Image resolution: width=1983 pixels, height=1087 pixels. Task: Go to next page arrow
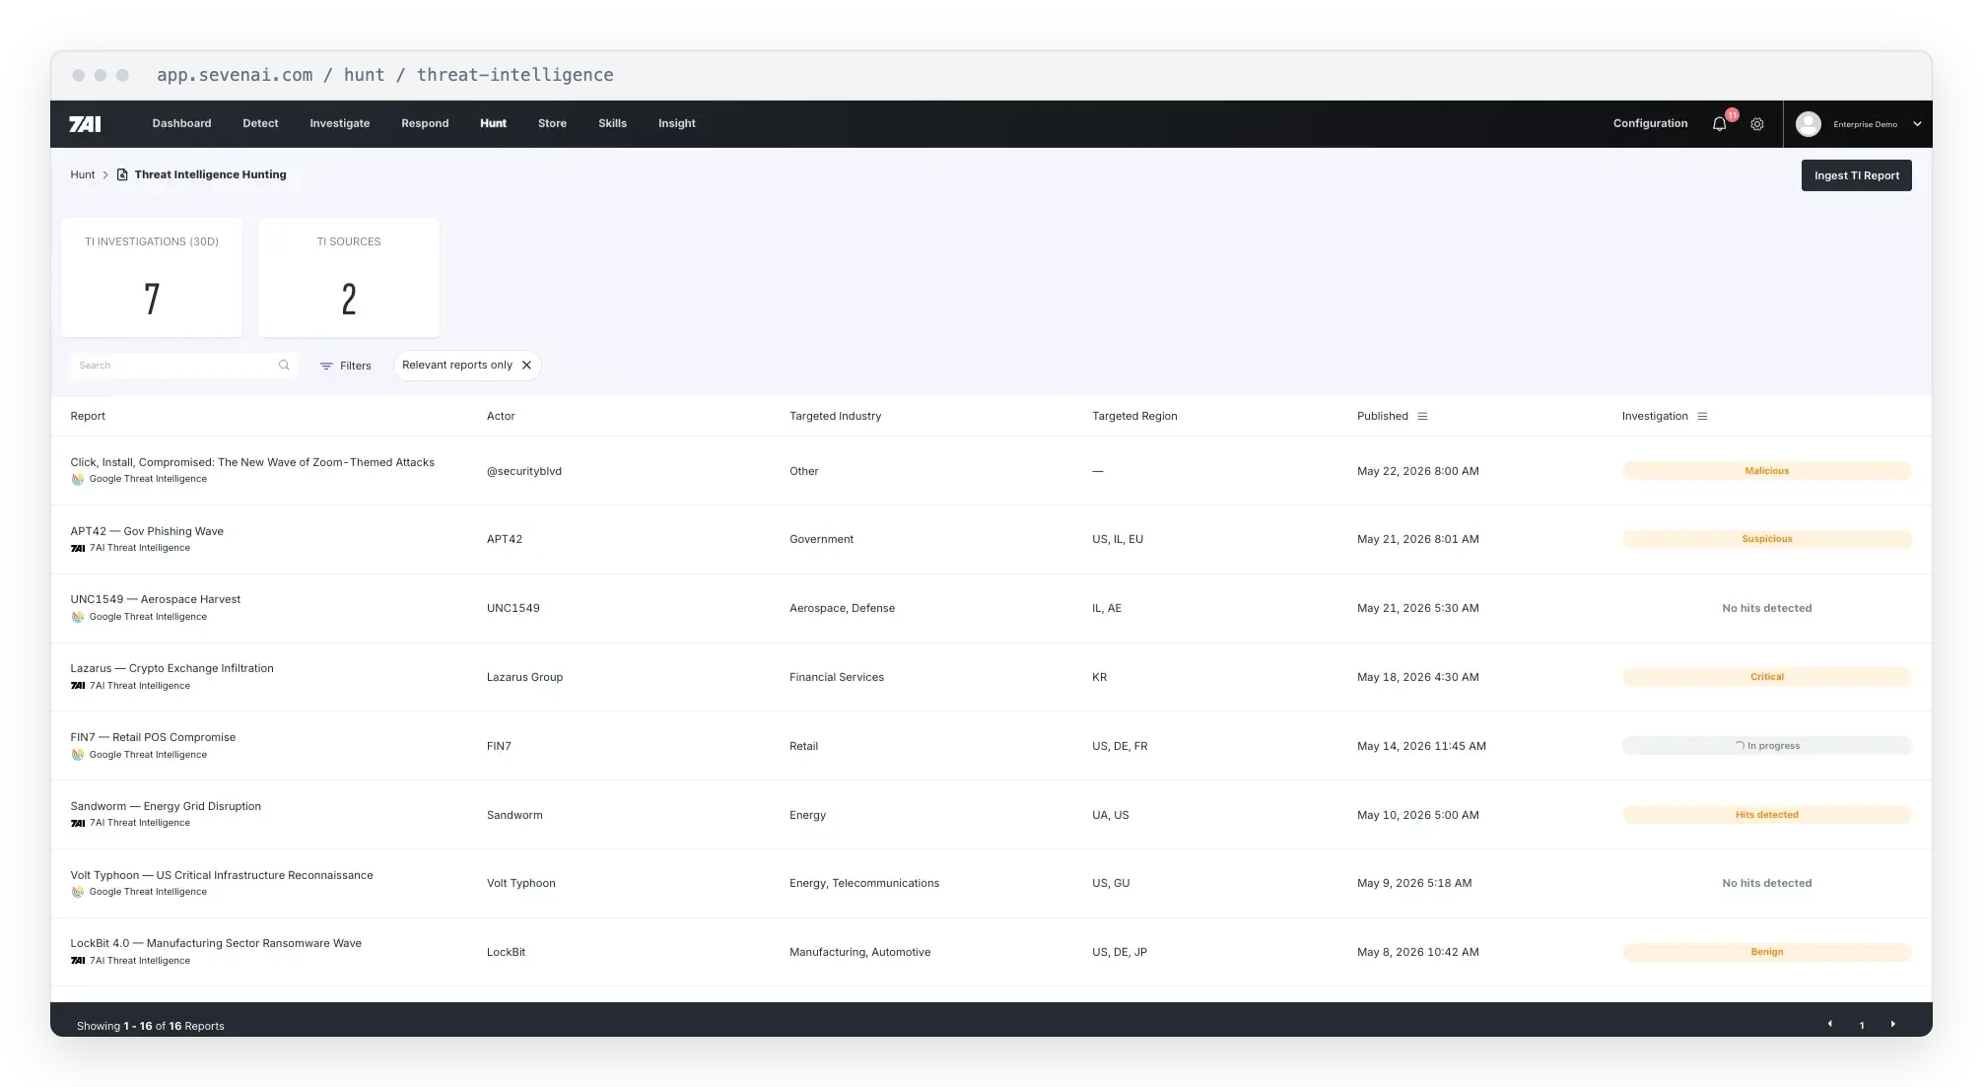click(x=1892, y=1024)
